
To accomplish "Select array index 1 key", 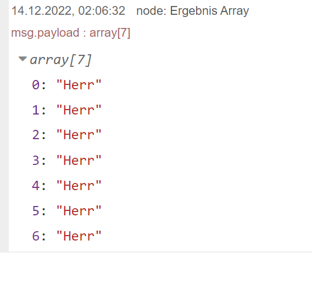I will click(36, 110).
